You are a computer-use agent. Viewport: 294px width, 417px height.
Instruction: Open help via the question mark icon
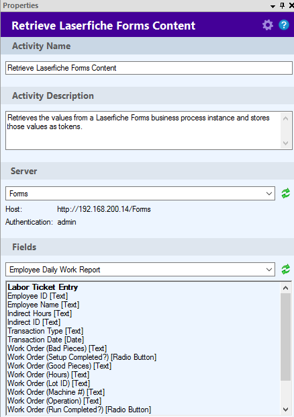click(x=284, y=26)
